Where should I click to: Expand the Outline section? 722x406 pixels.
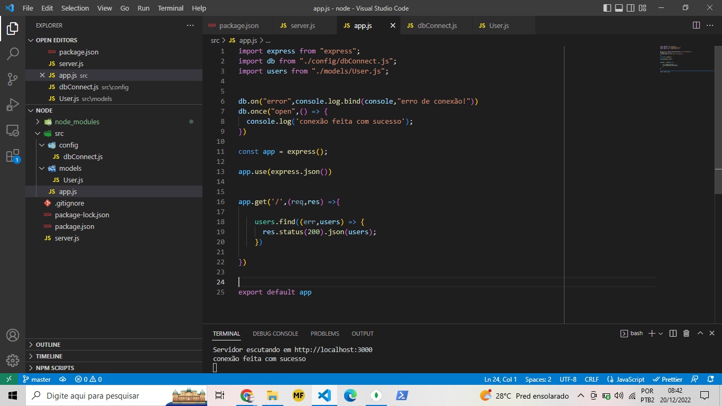coord(114,345)
